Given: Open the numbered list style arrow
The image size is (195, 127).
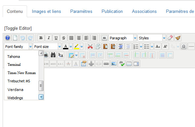Looking at the screenshot, I should point(141,47).
